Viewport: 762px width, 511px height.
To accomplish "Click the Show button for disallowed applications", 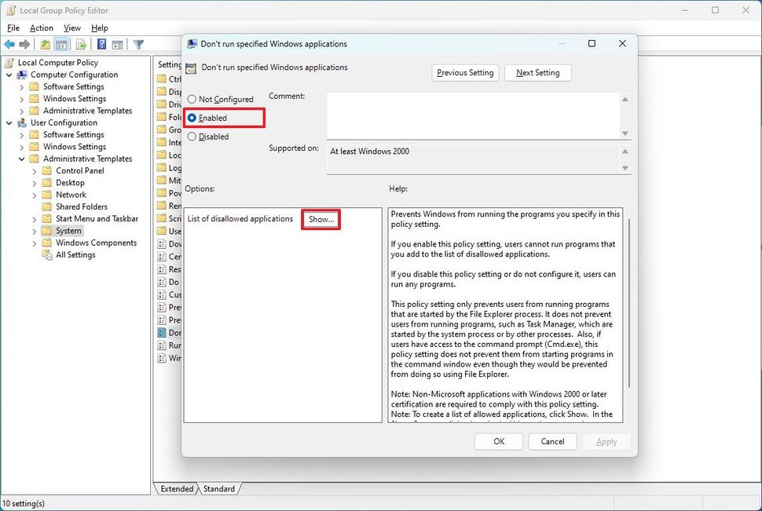I will click(321, 219).
